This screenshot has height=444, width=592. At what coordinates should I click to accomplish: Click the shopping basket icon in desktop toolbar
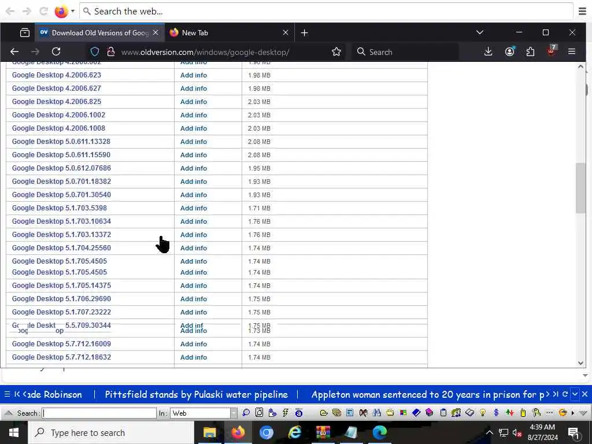coord(390,413)
